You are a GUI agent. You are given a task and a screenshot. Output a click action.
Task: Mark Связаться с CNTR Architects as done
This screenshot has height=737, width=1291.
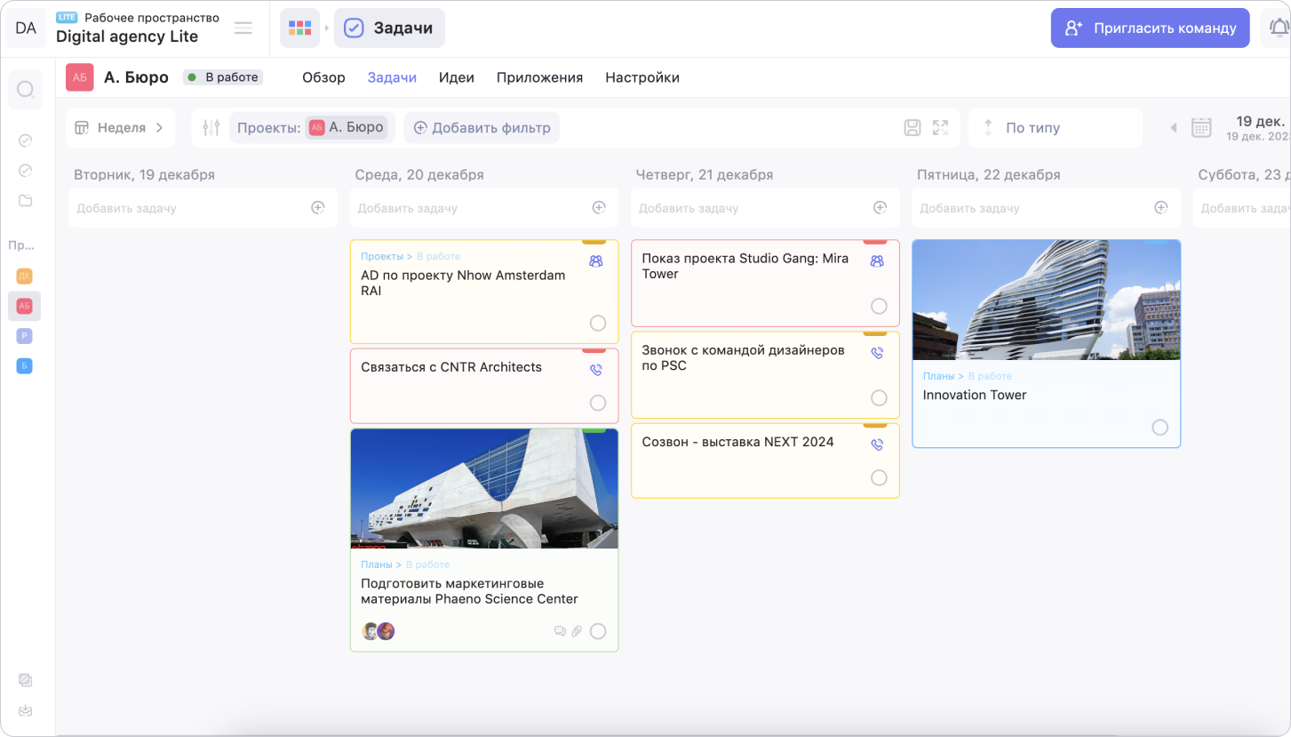pyautogui.click(x=598, y=404)
